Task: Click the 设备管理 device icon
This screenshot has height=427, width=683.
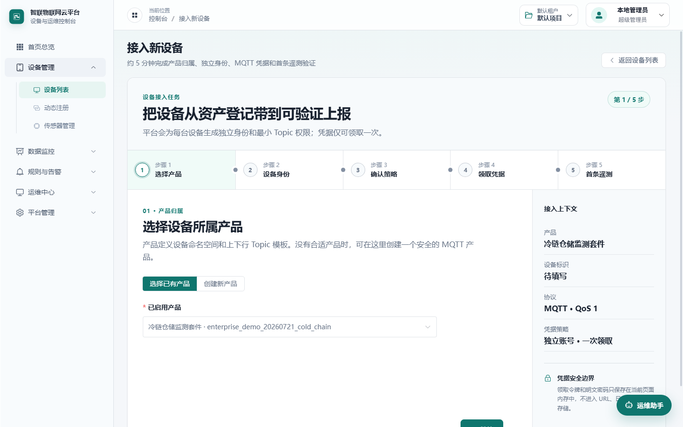Action: pos(20,67)
